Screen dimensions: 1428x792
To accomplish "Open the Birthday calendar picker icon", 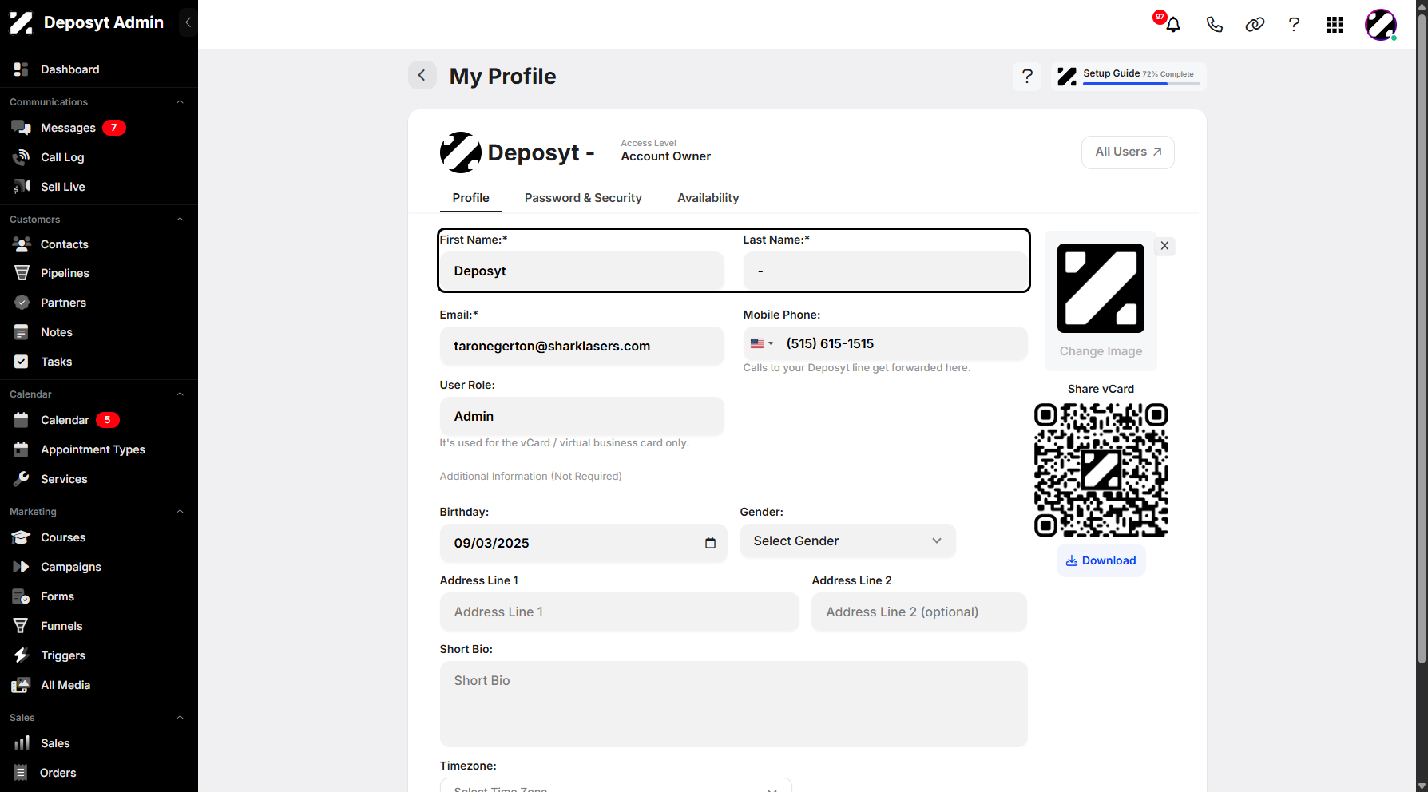I will (710, 543).
